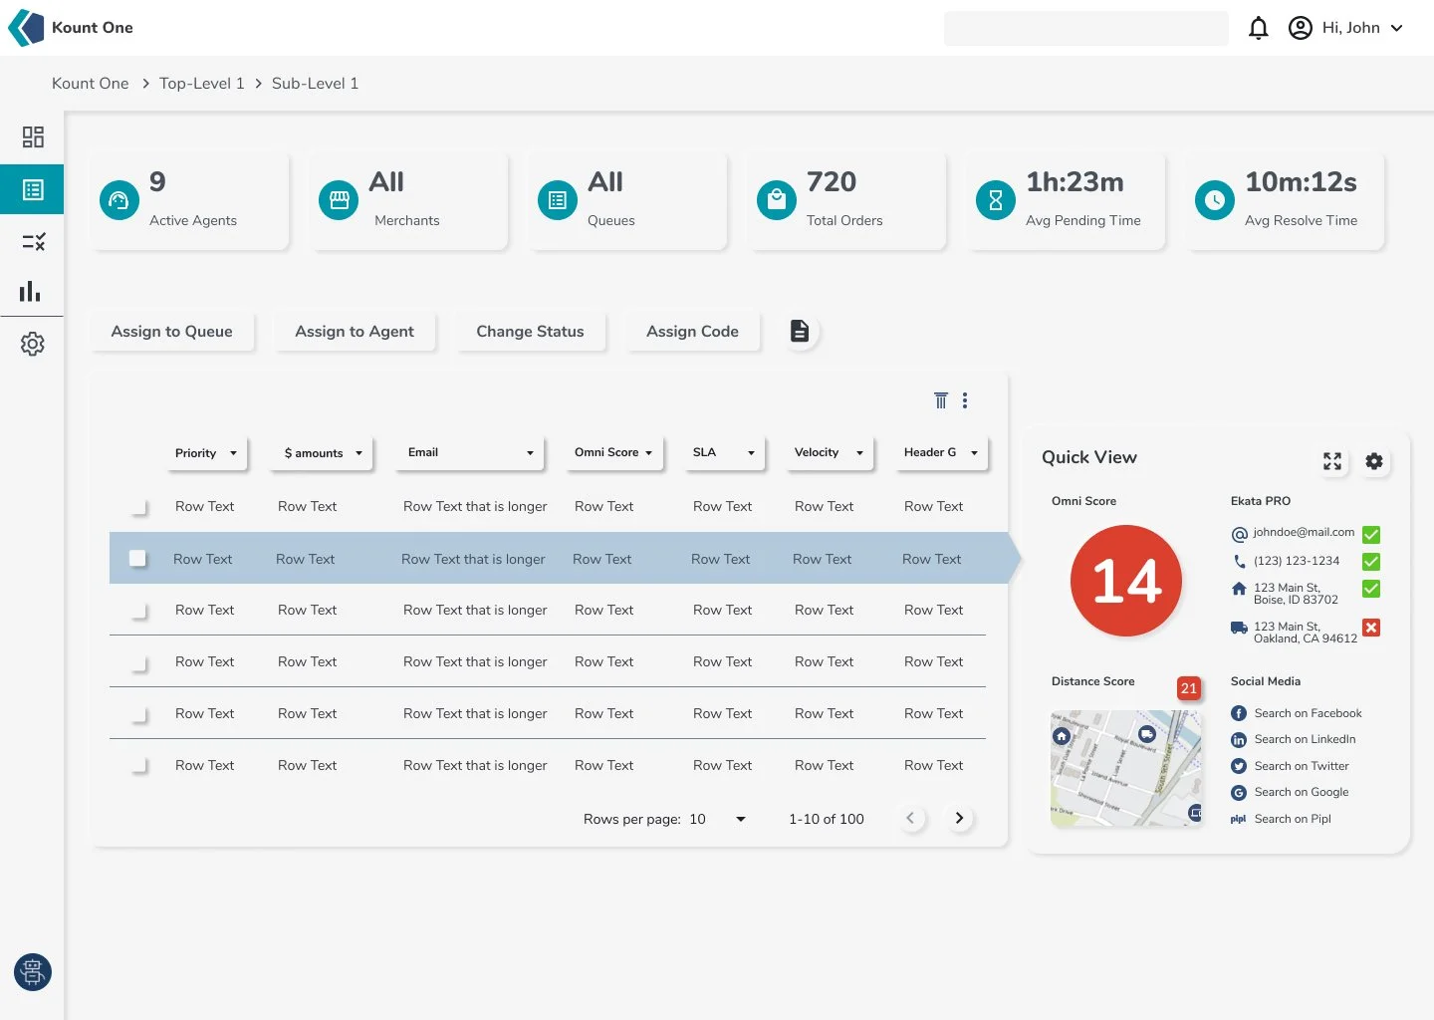Click the Facebook icon in Social Media
Viewport: 1434px width, 1020px height.
1239,713
